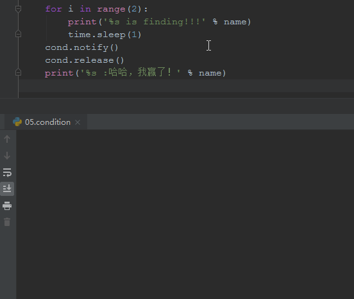
Task: Click the '%s is finding!!!' string
Action: tap(155, 22)
